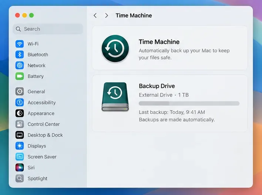Open Wi-Fi settings via its icon
262x195 pixels.
(x=20, y=44)
